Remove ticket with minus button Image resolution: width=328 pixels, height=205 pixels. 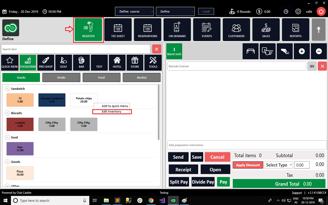(x=319, y=51)
